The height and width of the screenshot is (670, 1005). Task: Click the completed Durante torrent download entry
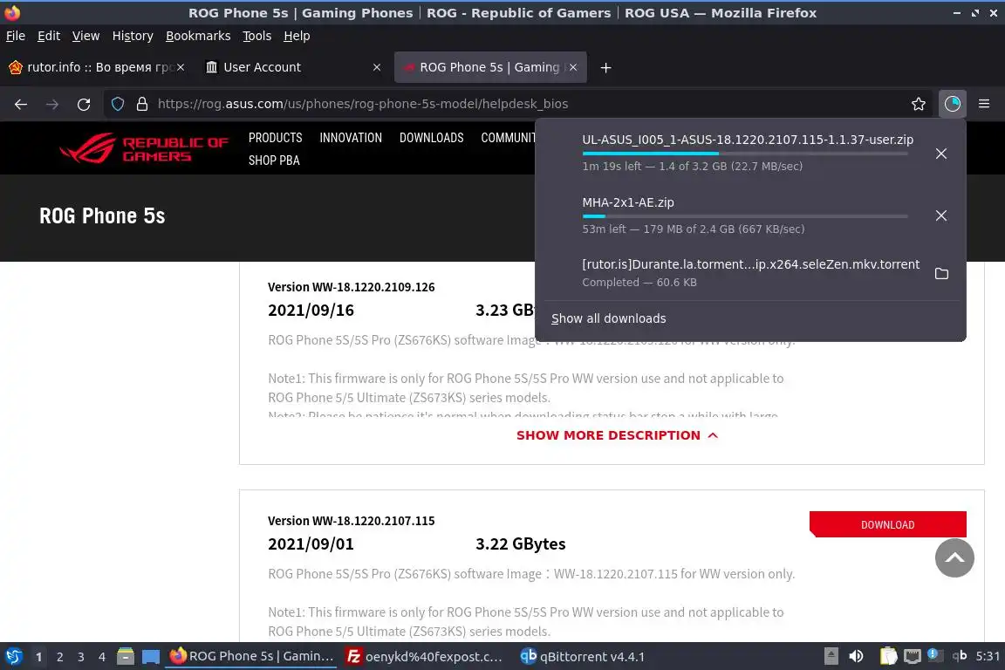pyautogui.click(x=750, y=272)
